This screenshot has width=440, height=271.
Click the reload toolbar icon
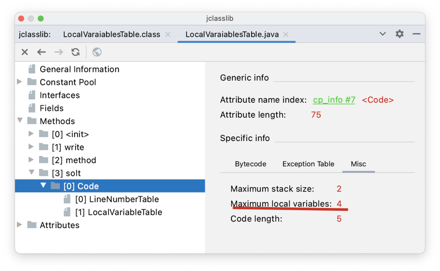click(76, 52)
